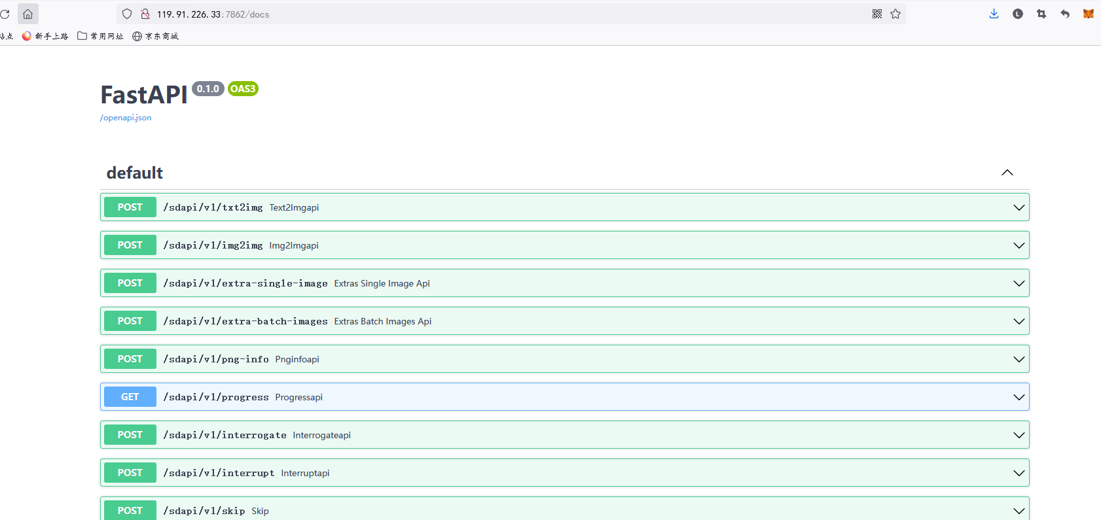Expand the img2img endpoint arrow

[1019, 245]
